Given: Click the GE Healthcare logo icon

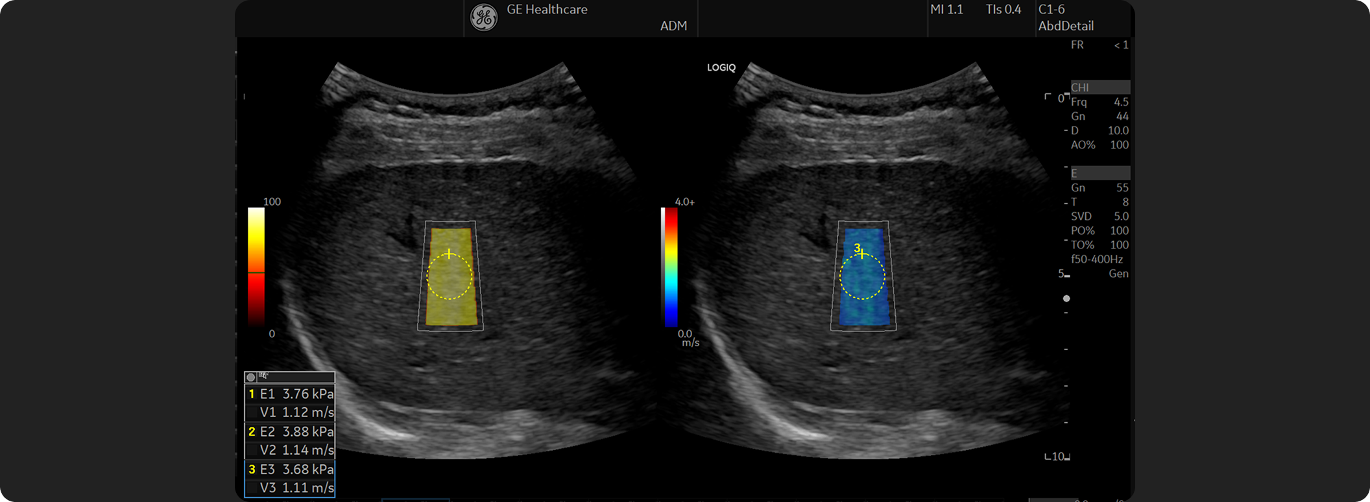Looking at the screenshot, I should 484,18.
